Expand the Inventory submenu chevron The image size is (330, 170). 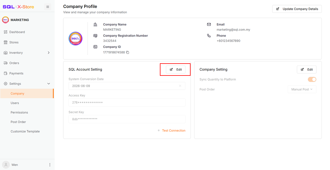pyautogui.click(x=49, y=53)
